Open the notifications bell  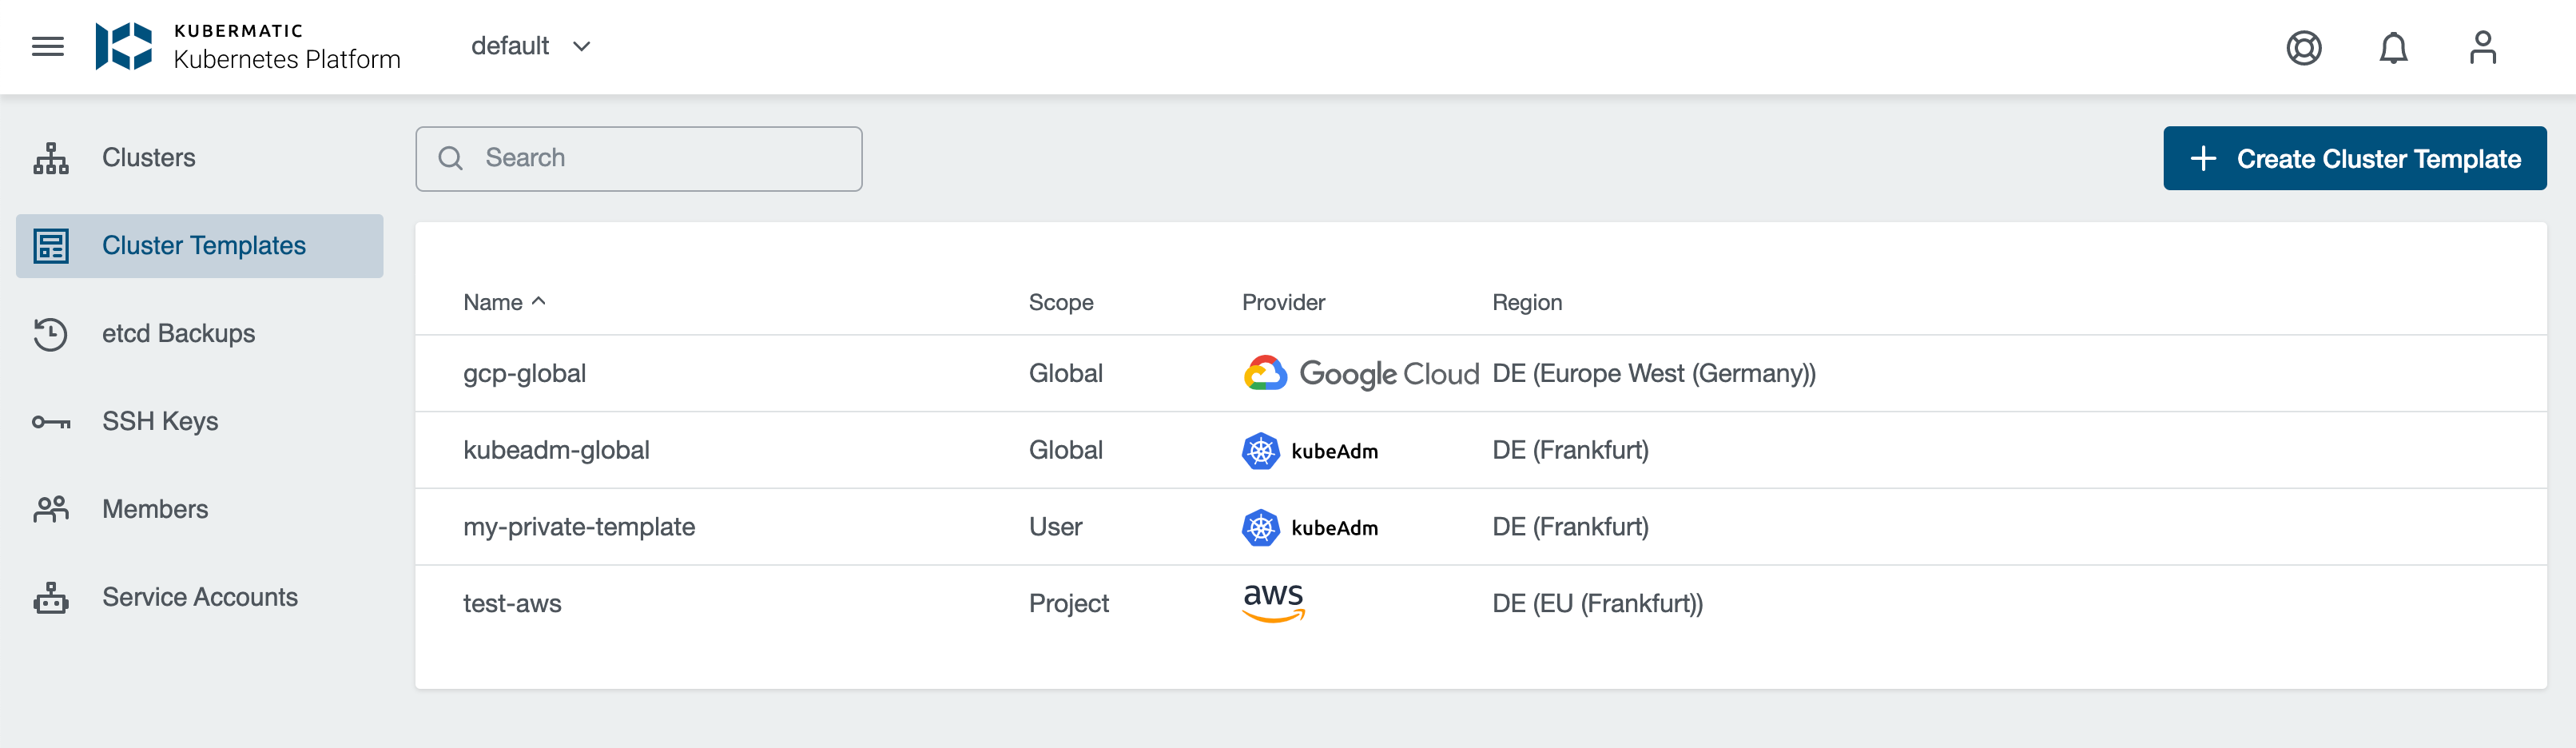pyautogui.click(x=2392, y=47)
